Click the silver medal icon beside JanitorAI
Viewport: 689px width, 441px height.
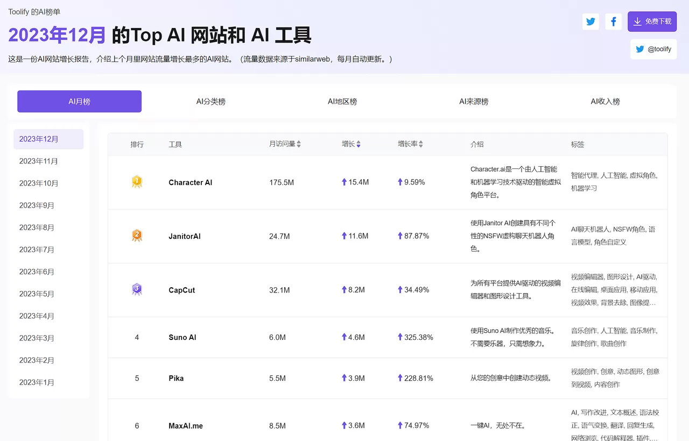click(137, 236)
